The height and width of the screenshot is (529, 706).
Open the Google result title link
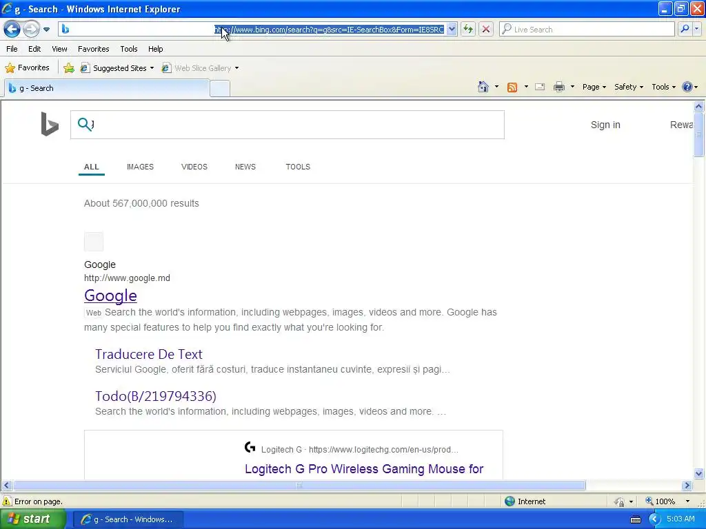[110, 295]
